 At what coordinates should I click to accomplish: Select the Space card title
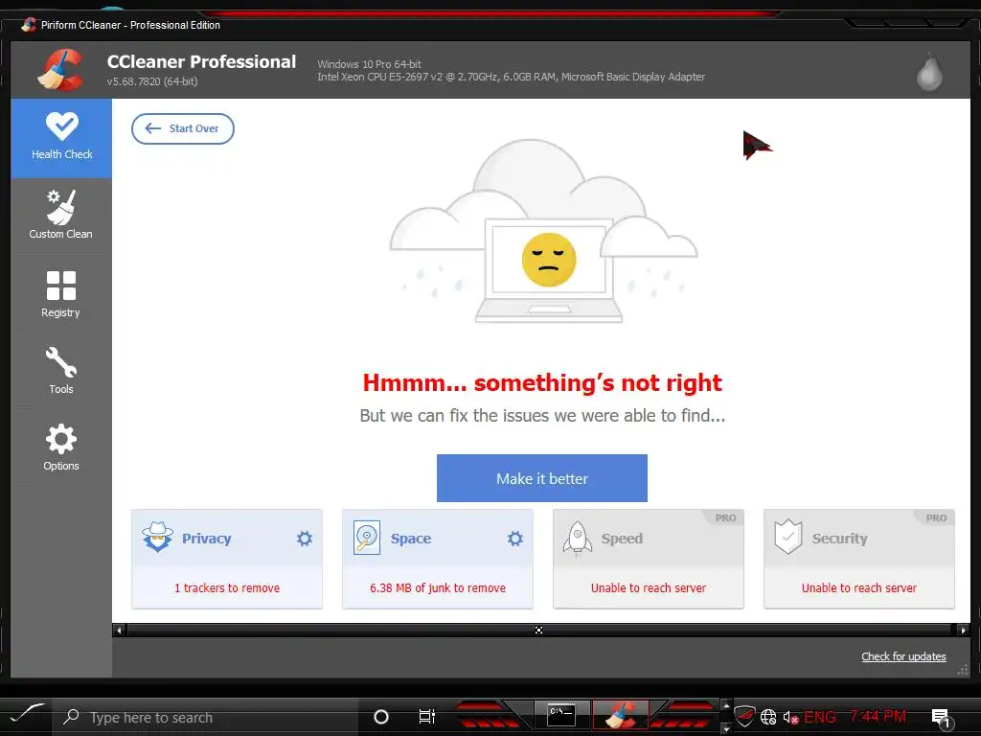[411, 539]
